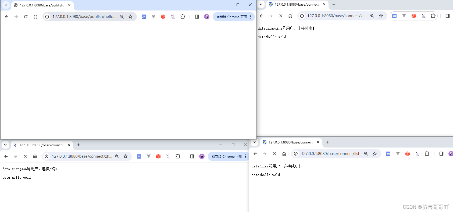This screenshot has width=453, height=212.
Task: Bookmark the publish page with star icon
Action: point(130,17)
